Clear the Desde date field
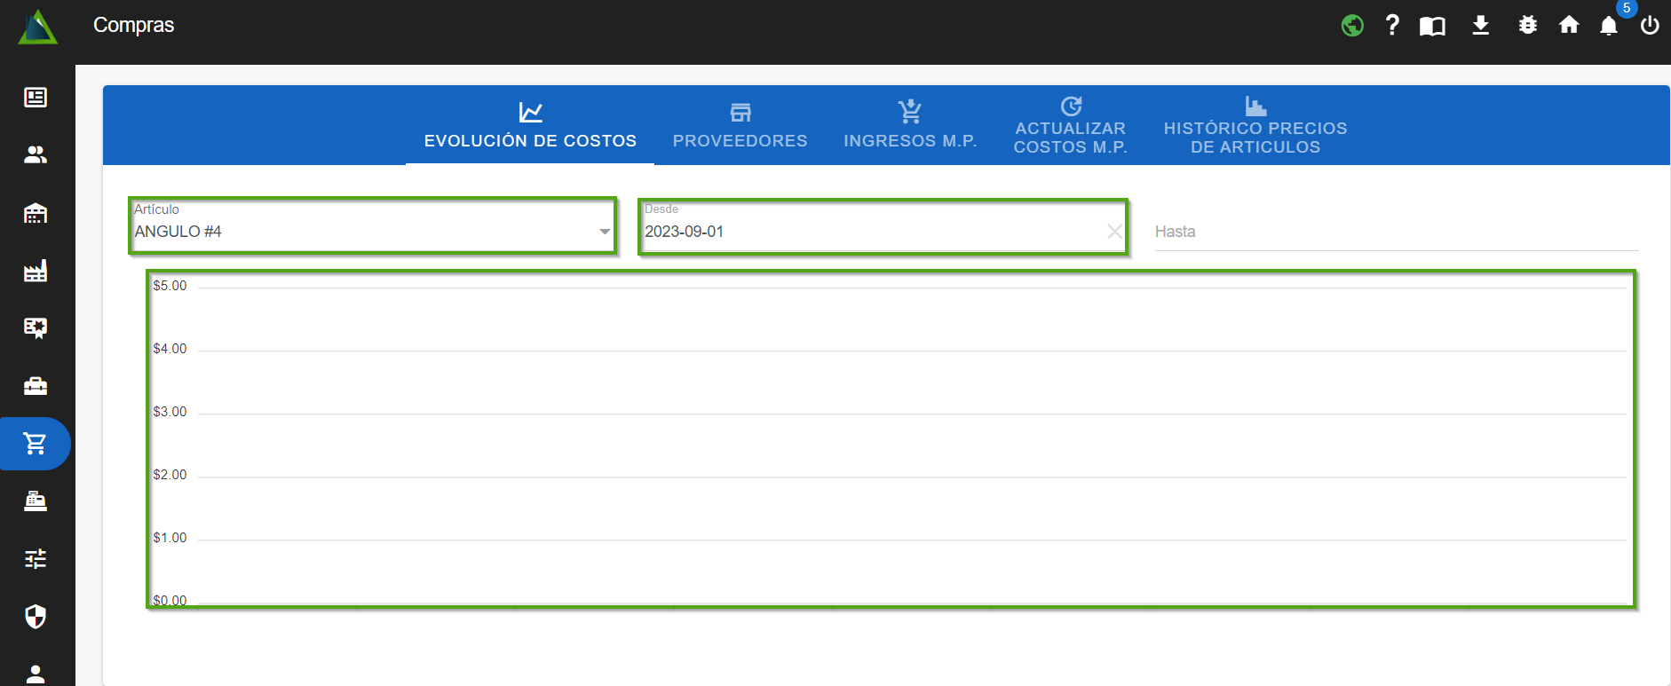Image resolution: width=1671 pixels, height=686 pixels. (1114, 232)
